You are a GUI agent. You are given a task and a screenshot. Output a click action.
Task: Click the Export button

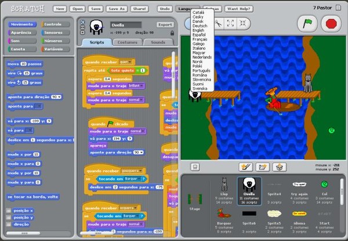click(165, 24)
